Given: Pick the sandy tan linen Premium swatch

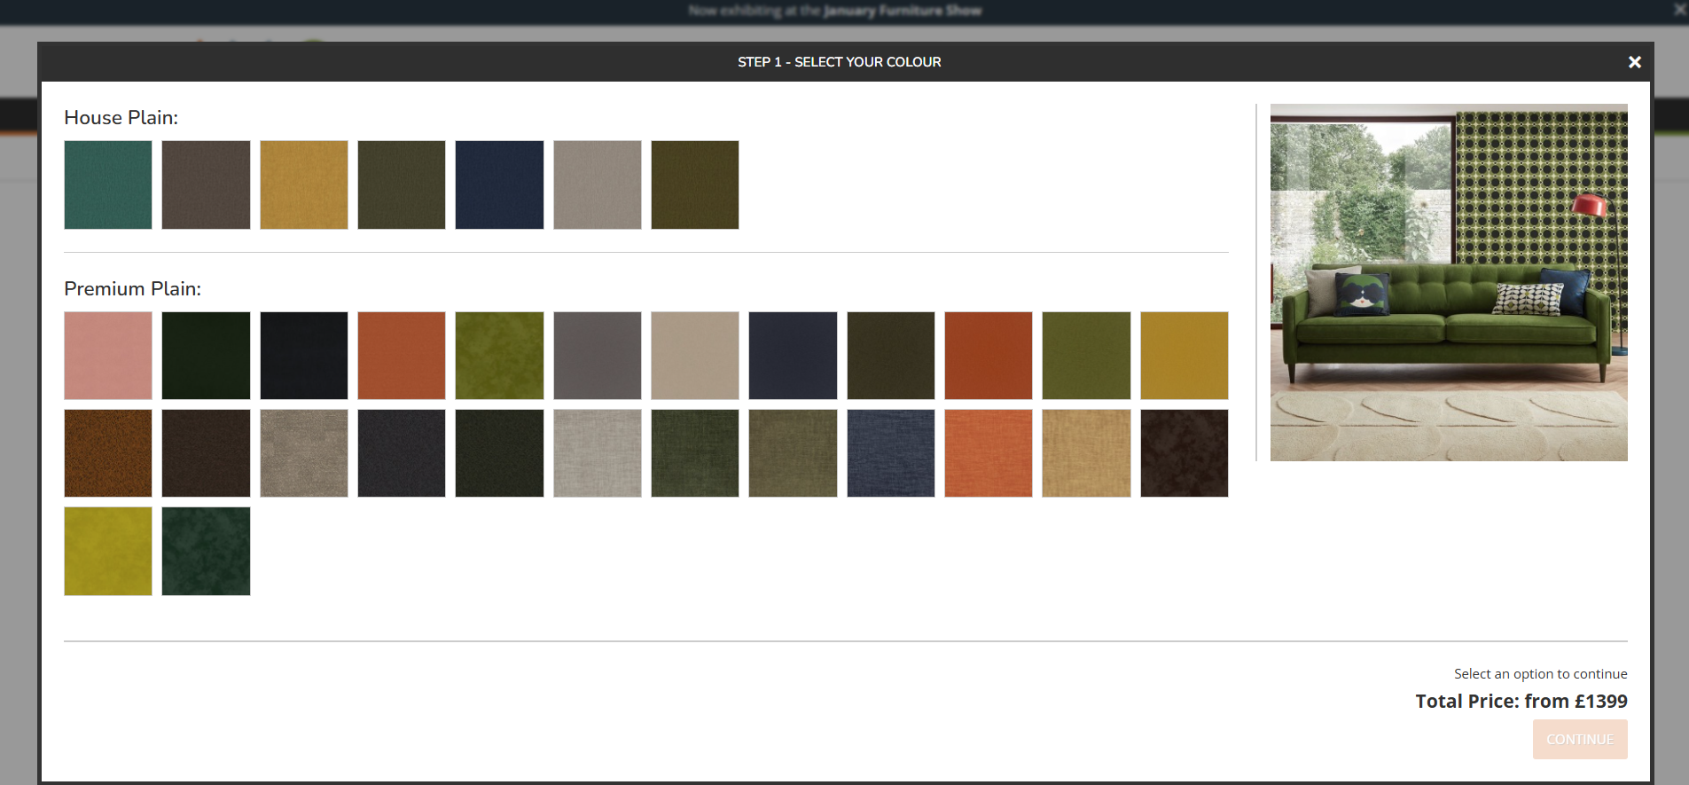Looking at the screenshot, I should click(x=1086, y=453).
